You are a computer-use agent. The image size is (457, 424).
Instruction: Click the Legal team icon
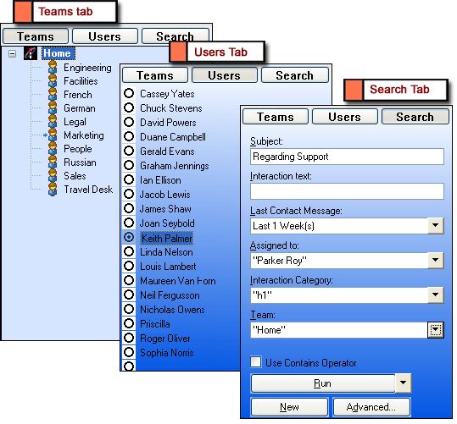[53, 122]
